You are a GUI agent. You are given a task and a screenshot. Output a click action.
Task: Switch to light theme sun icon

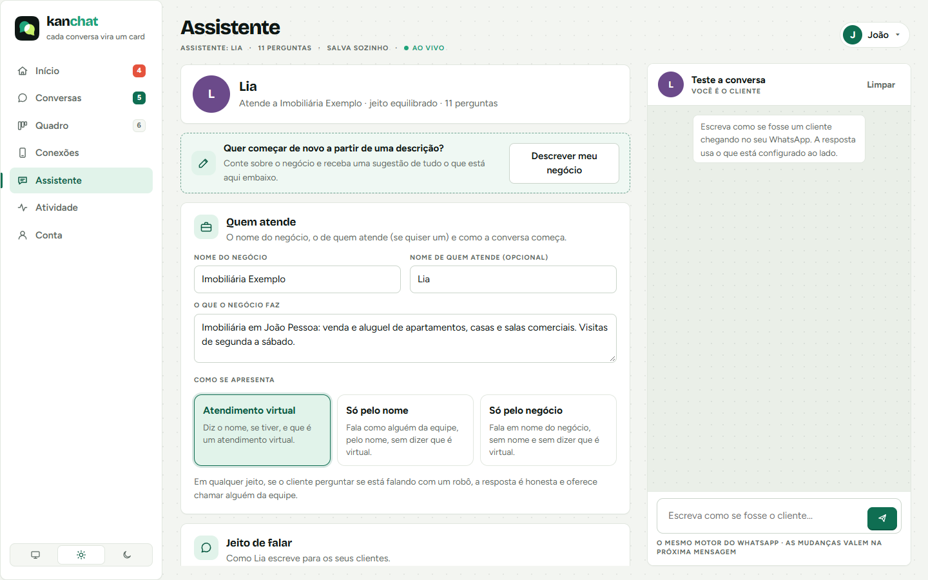81,555
